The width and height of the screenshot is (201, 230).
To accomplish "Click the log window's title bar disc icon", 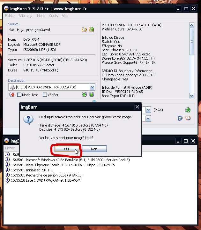I will (x=6, y=141).
